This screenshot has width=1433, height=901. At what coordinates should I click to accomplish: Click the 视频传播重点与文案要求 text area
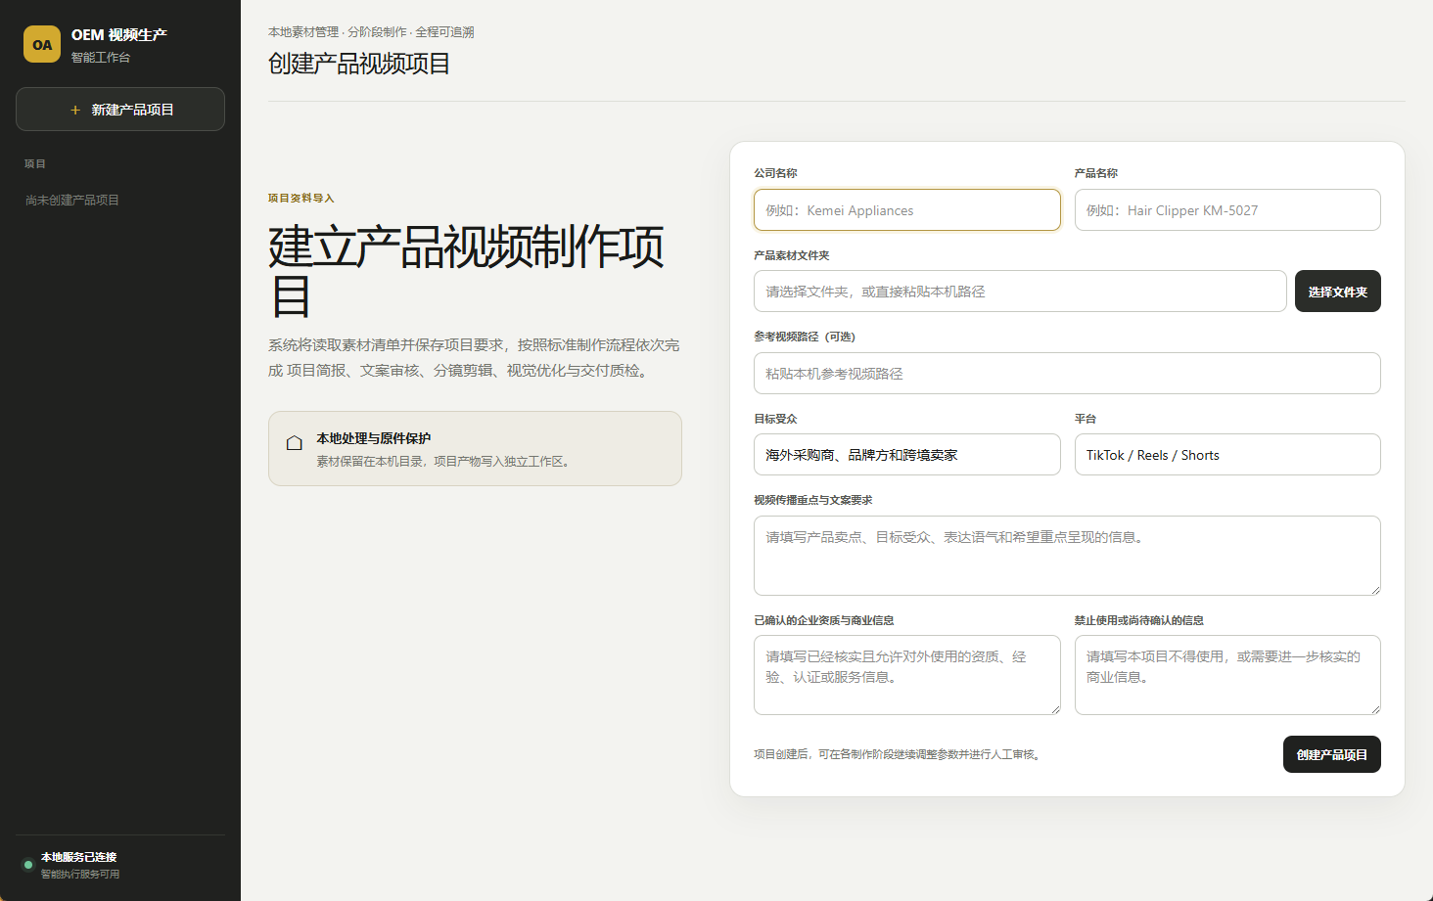(x=1067, y=556)
